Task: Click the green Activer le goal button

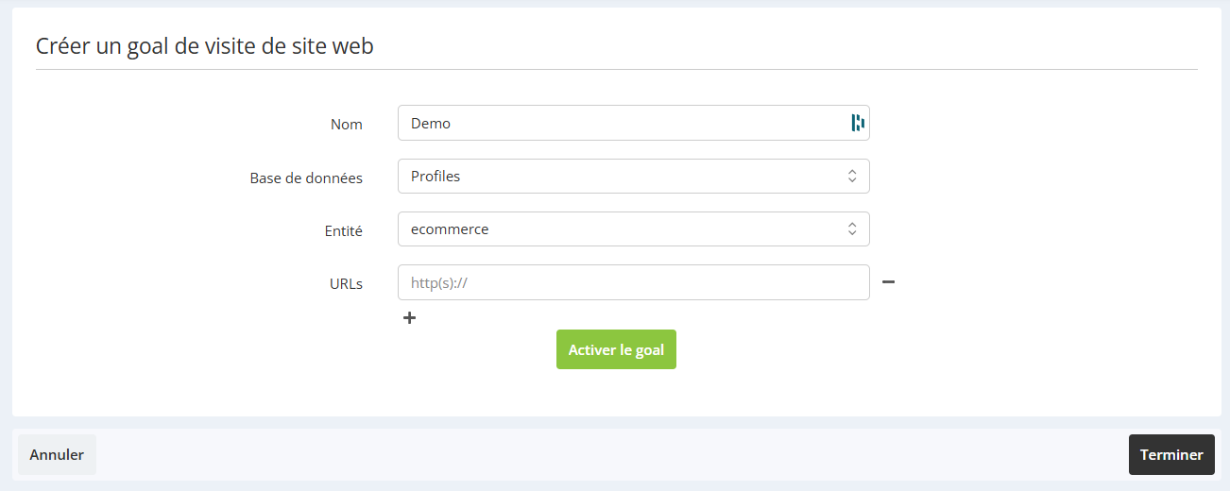Action: point(616,349)
